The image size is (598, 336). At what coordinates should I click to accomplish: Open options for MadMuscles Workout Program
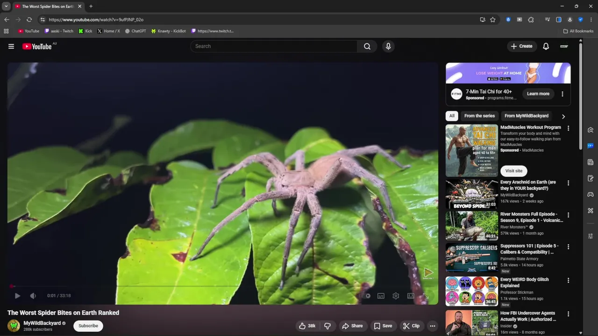click(569, 128)
